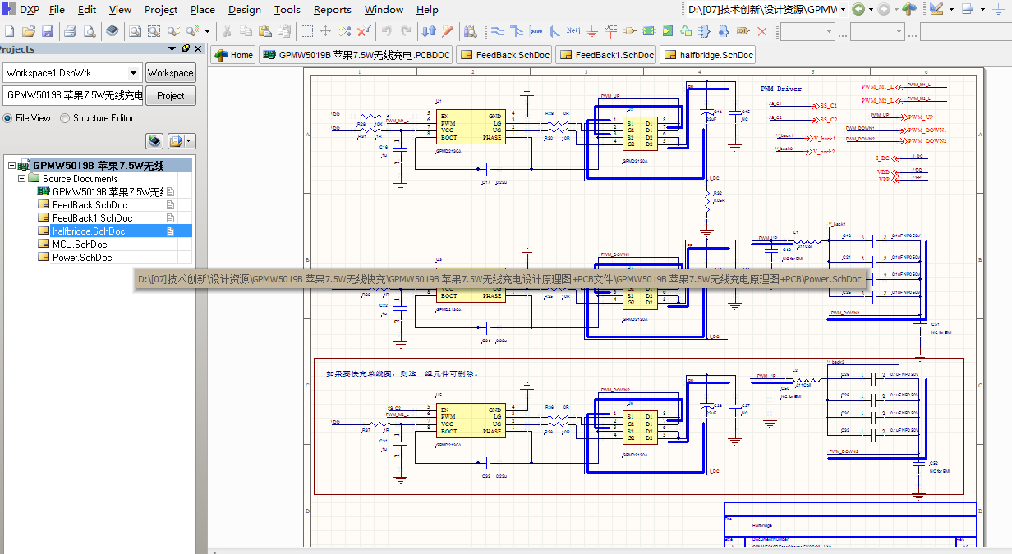
Task: Open the Home tab
Action: [x=233, y=55]
